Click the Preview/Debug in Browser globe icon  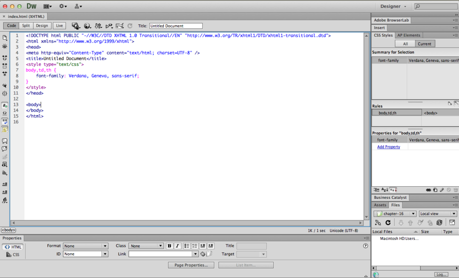(86, 26)
